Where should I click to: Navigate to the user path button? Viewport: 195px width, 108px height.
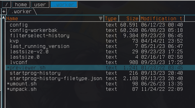(40, 4)
